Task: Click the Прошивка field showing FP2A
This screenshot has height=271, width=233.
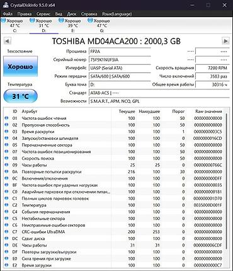Action: [x=120, y=51]
